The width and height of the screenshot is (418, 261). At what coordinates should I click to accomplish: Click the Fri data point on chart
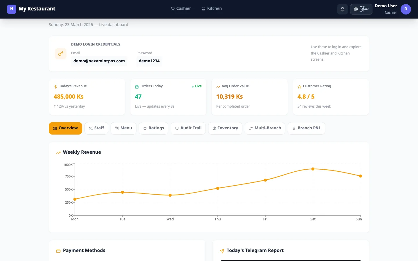pyautogui.click(x=265, y=180)
